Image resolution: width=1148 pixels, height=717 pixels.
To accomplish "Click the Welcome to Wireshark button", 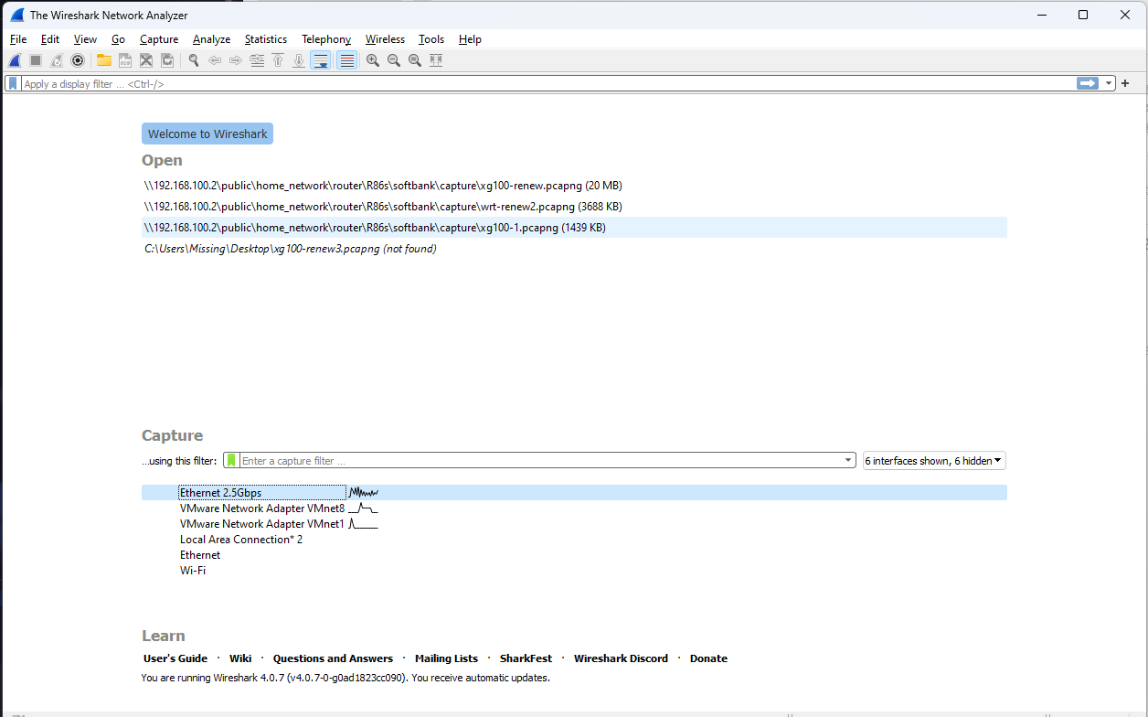I will 207,134.
